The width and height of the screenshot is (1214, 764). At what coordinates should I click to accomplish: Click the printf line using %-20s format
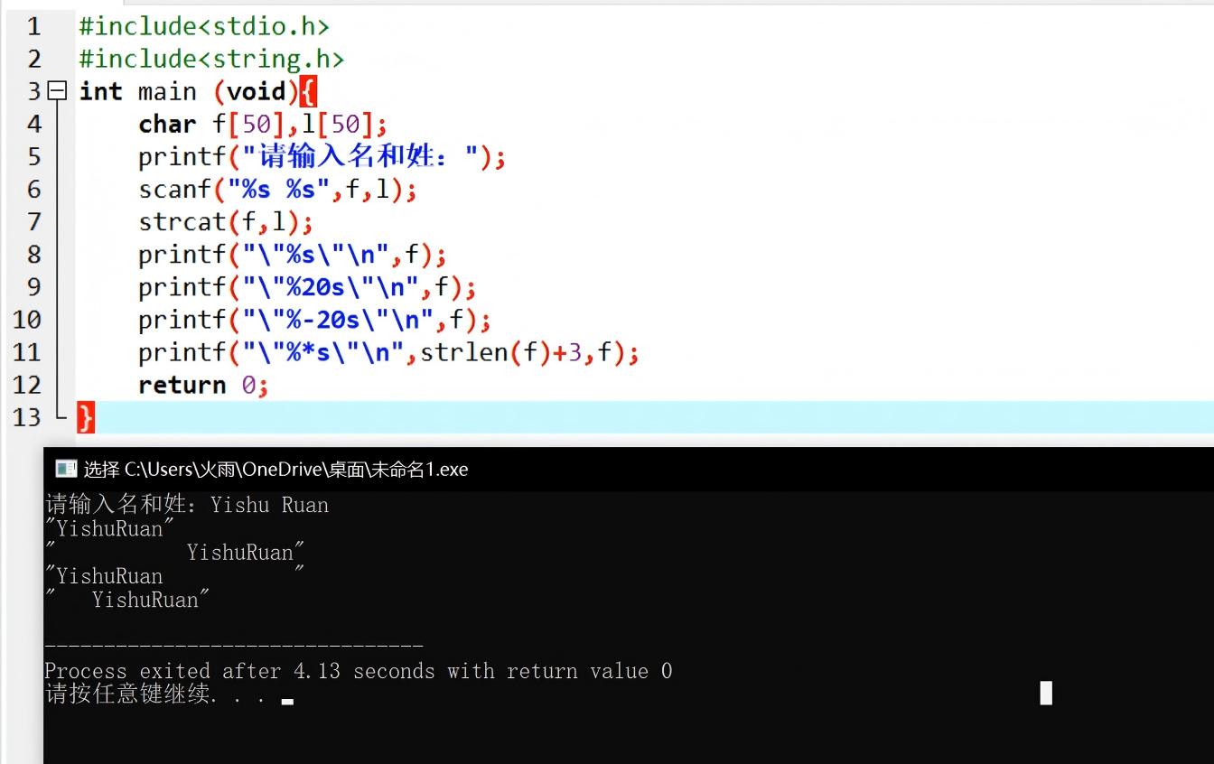point(314,319)
